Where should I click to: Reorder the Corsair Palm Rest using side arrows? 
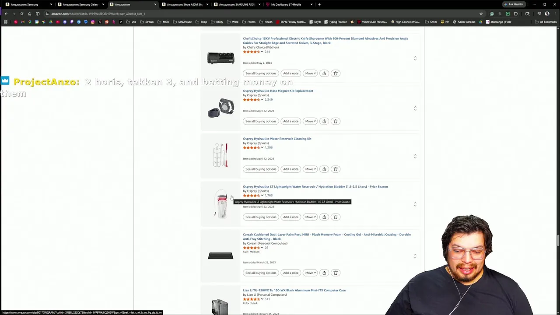415,256
